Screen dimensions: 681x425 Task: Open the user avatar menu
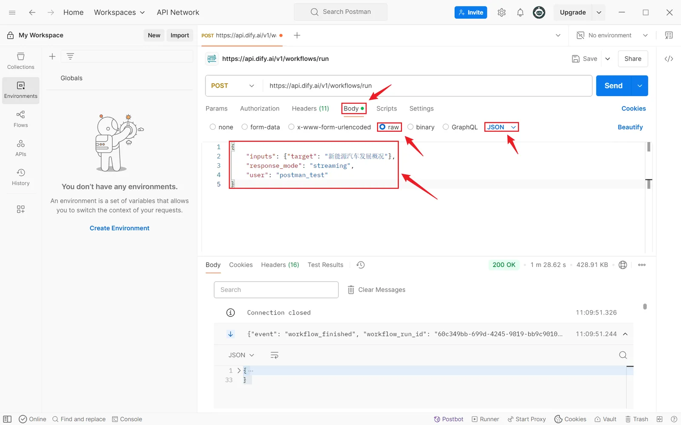click(x=539, y=12)
